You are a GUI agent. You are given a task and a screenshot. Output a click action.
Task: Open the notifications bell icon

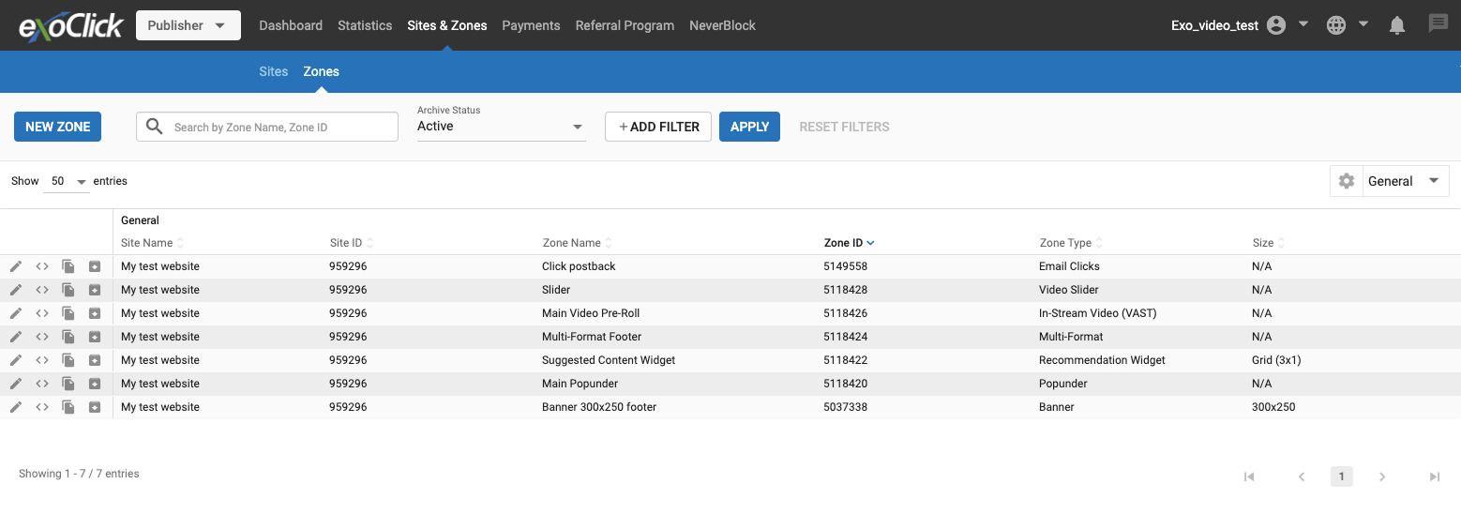point(1397,25)
